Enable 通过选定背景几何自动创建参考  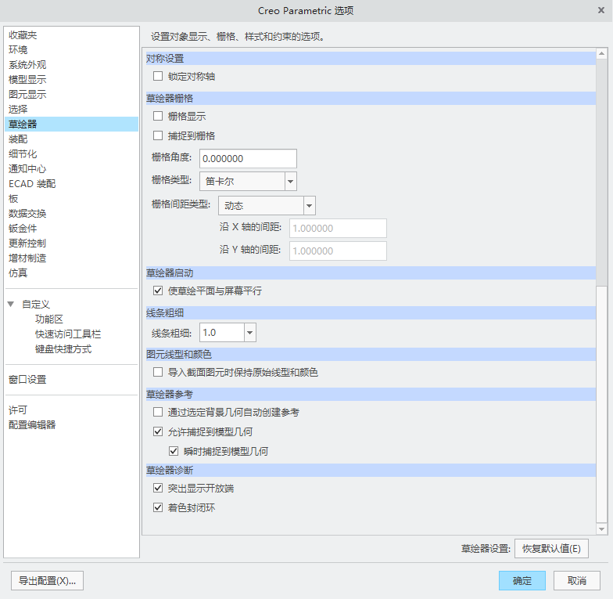pos(158,412)
